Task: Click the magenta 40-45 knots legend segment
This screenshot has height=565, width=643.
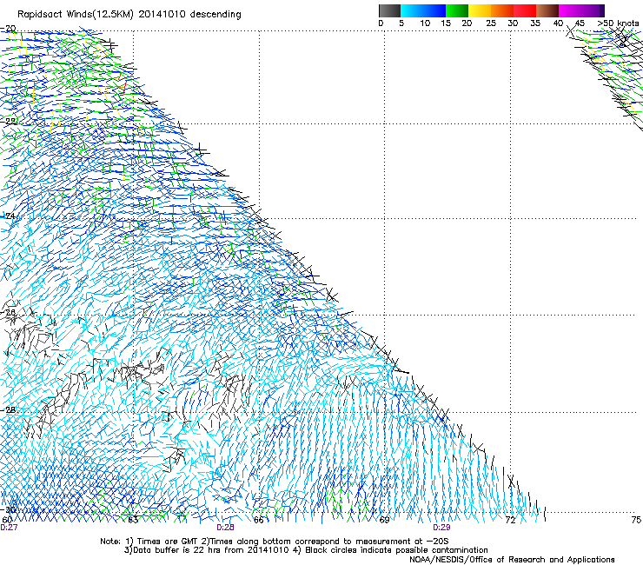Action: [x=570, y=10]
